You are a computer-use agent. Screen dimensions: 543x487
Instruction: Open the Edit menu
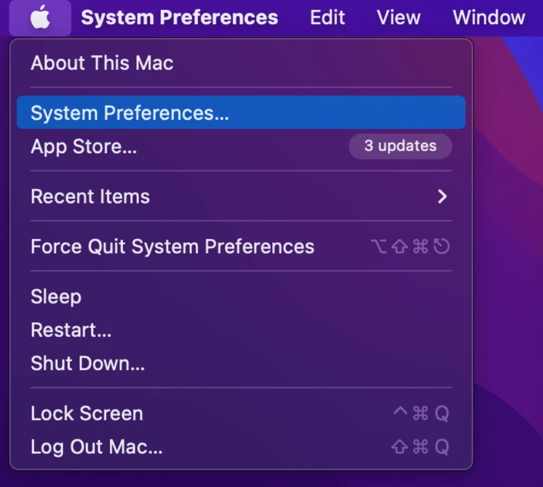tap(327, 17)
